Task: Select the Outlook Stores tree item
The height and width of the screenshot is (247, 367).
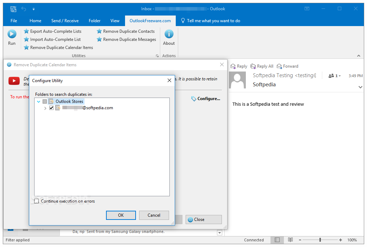Action: [69, 101]
